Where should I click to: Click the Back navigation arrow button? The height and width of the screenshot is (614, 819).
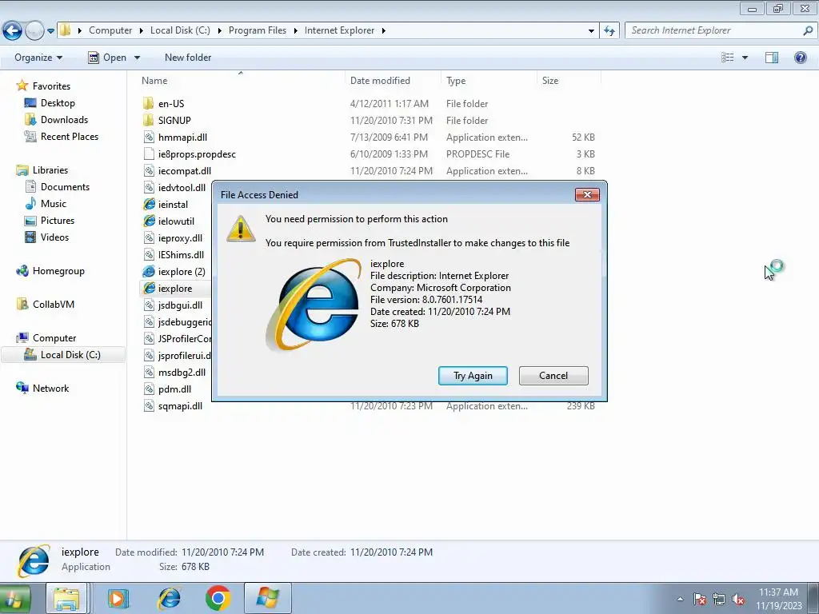click(13, 31)
